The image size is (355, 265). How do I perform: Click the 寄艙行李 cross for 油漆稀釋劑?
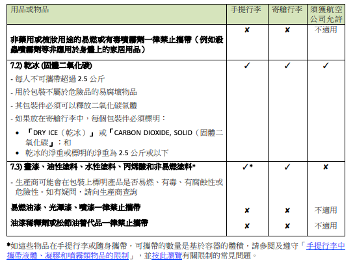click(287, 226)
